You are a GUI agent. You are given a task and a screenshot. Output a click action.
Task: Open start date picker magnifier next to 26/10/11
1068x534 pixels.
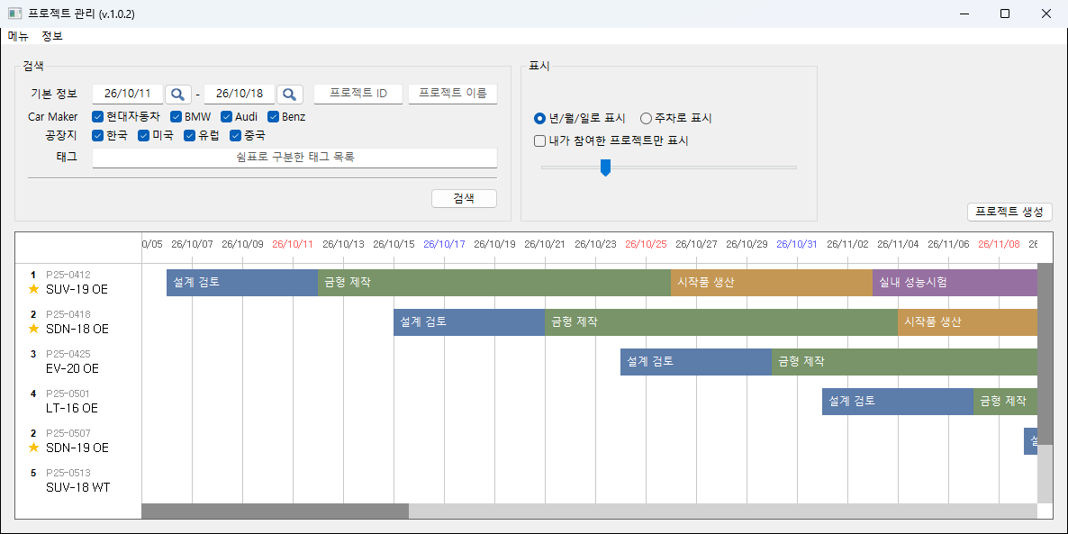click(177, 94)
